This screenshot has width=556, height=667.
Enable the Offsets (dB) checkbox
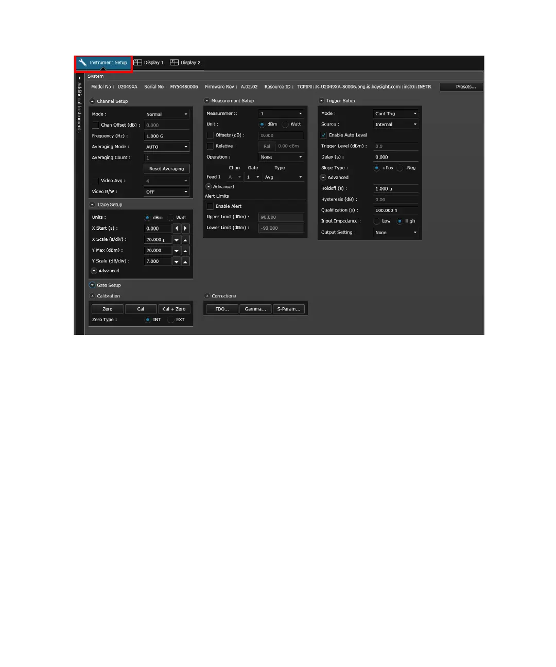coord(210,135)
